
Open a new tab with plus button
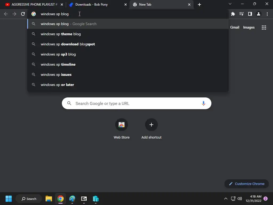(199, 5)
